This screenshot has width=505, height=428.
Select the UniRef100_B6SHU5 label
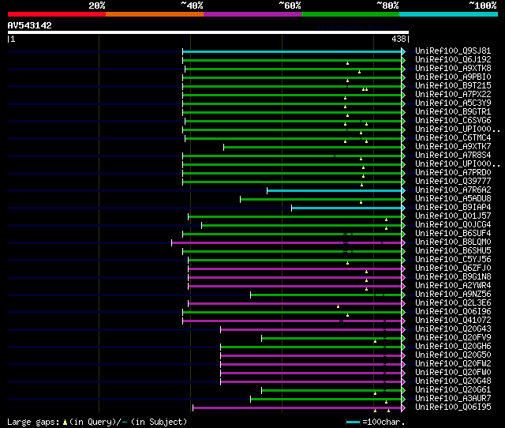click(x=453, y=251)
